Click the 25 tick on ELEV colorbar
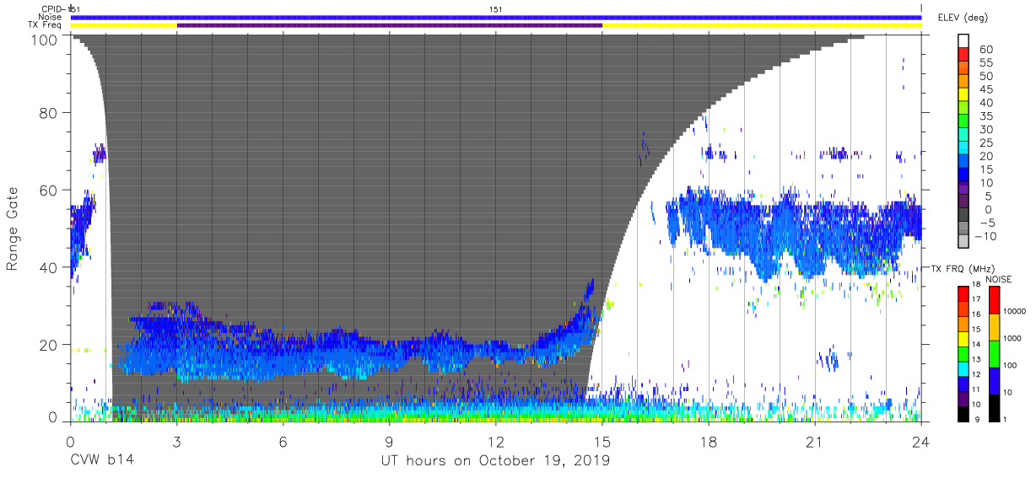Screen dimensions: 1036x478 pyautogui.click(x=985, y=142)
